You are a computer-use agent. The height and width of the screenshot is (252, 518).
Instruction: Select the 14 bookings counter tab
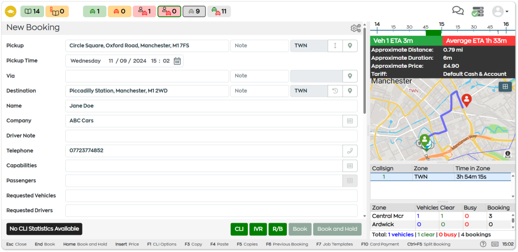[x=32, y=11]
